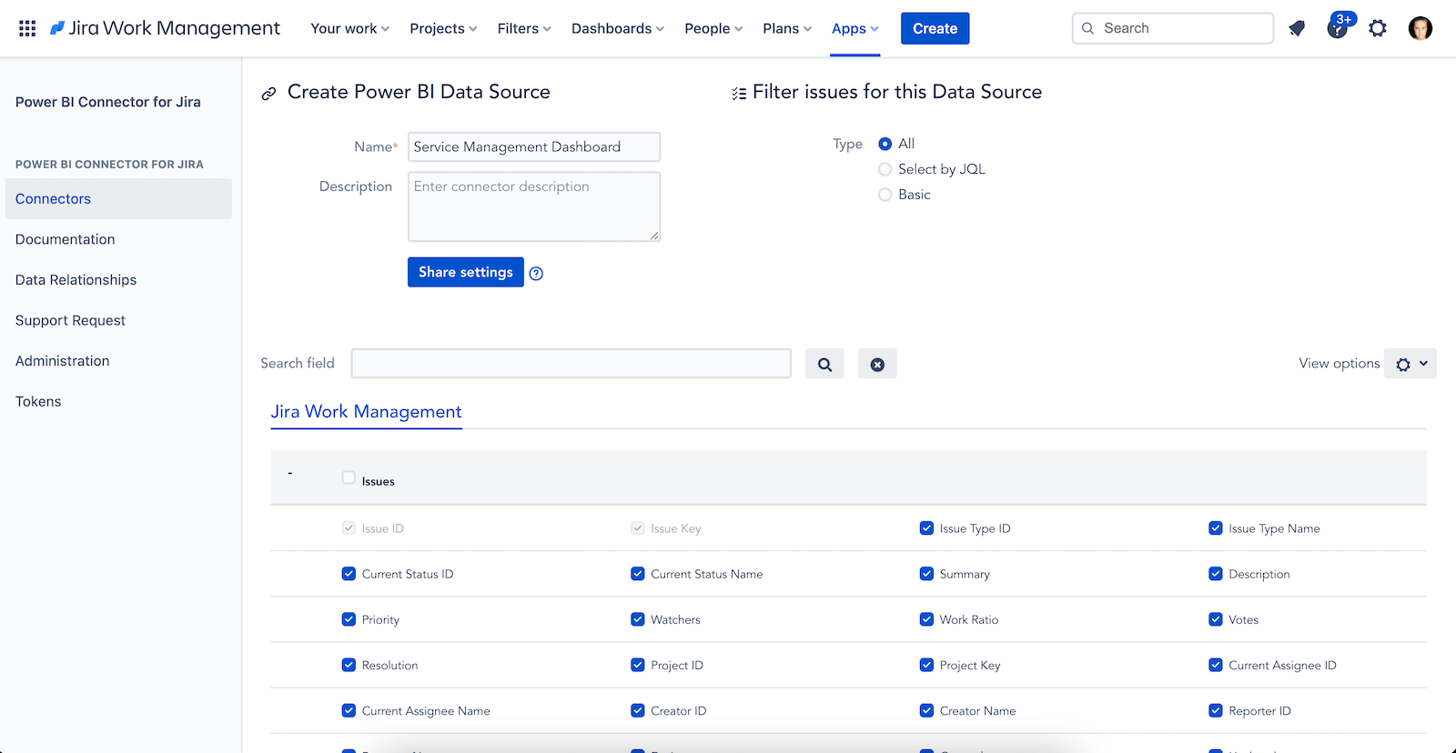Uncheck the Work Ratio checkbox

click(926, 619)
